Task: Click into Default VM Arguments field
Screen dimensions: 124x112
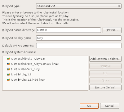Action: [x=79, y=46]
